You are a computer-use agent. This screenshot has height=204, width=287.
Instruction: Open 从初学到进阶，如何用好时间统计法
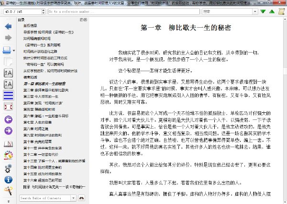(50, 71)
